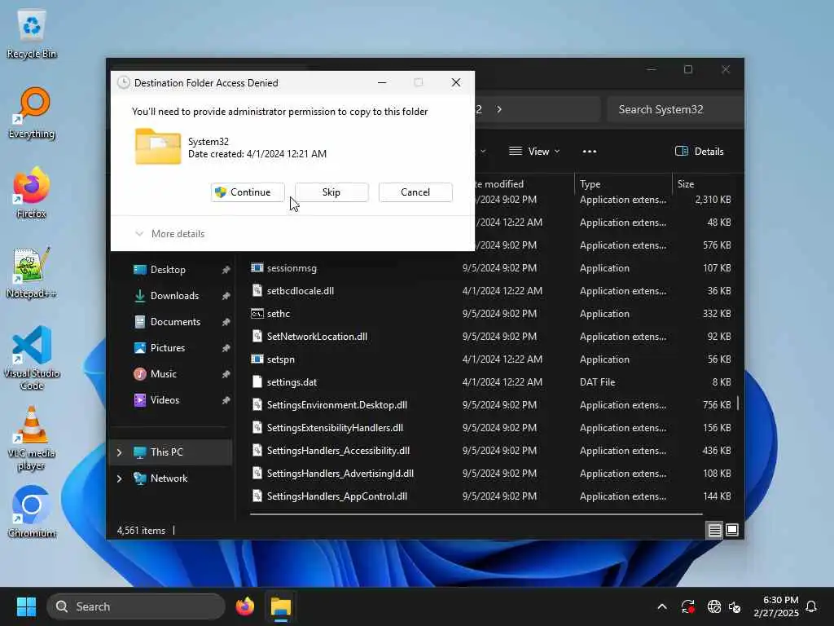This screenshot has width=834, height=626.
Task: Select the Chromium desktop shortcut
Action: (32, 512)
